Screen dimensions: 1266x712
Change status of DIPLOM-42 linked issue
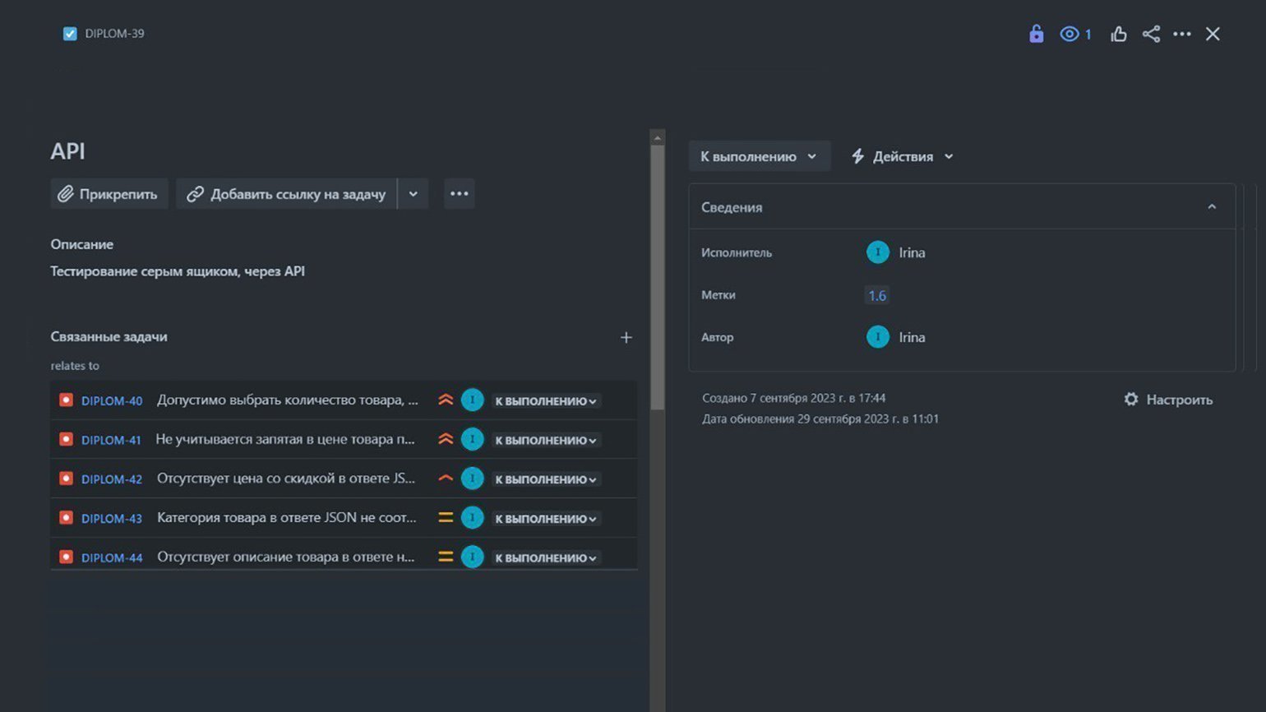coord(545,479)
